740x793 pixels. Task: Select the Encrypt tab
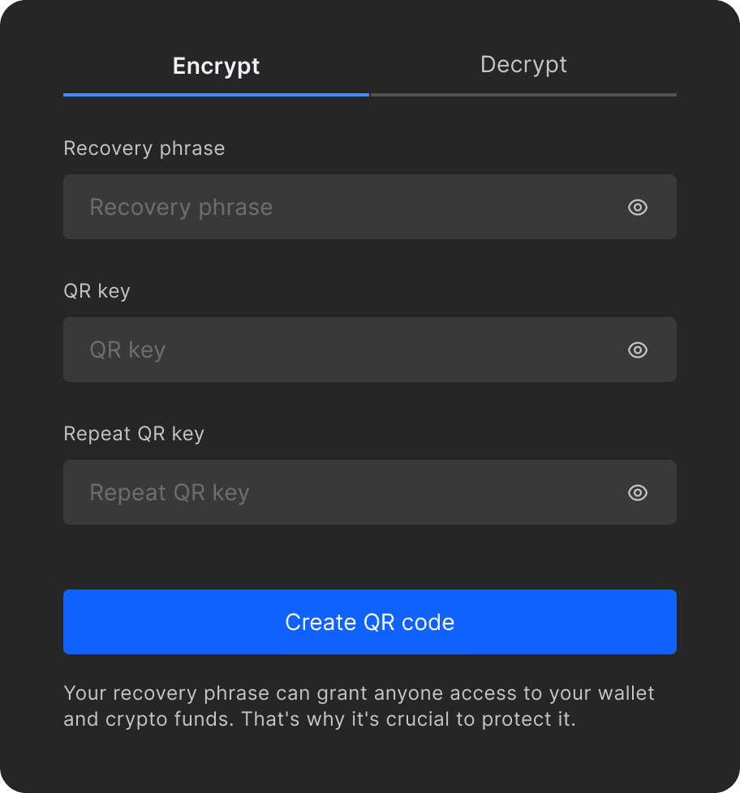coord(216,66)
